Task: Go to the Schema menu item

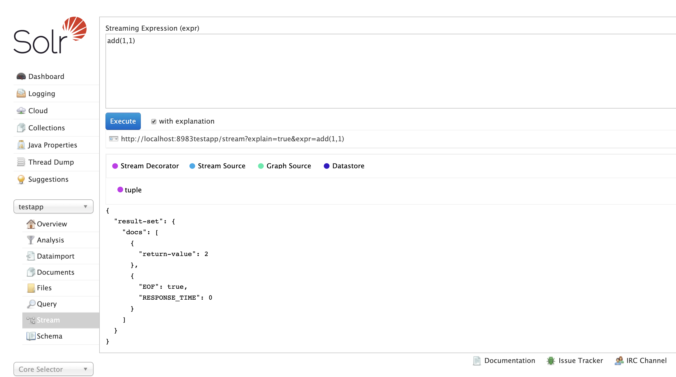Action: click(49, 336)
